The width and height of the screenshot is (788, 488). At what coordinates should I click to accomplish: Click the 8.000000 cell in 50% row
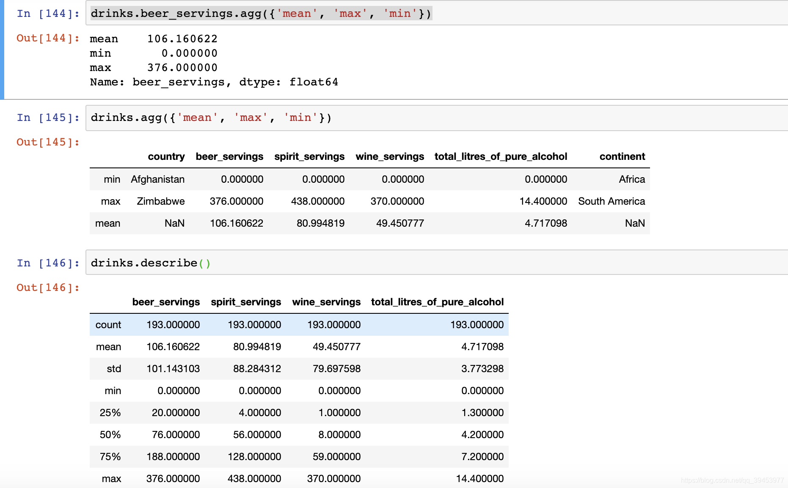[339, 435]
